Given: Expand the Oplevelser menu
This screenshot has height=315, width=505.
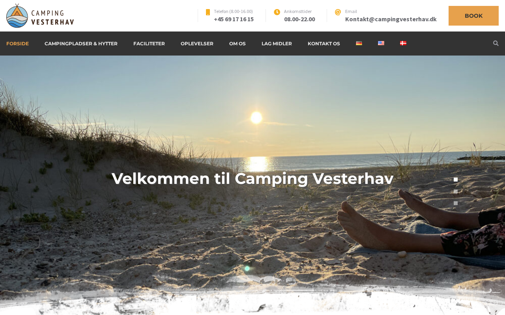Looking at the screenshot, I should pyautogui.click(x=197, y=44).
